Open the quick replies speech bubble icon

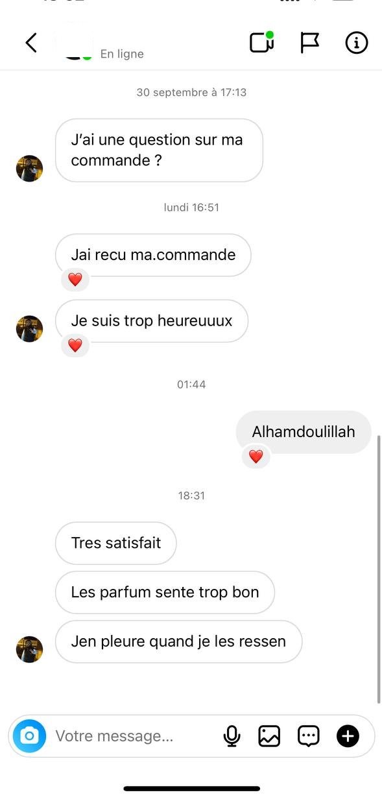(x=309, y=736)
